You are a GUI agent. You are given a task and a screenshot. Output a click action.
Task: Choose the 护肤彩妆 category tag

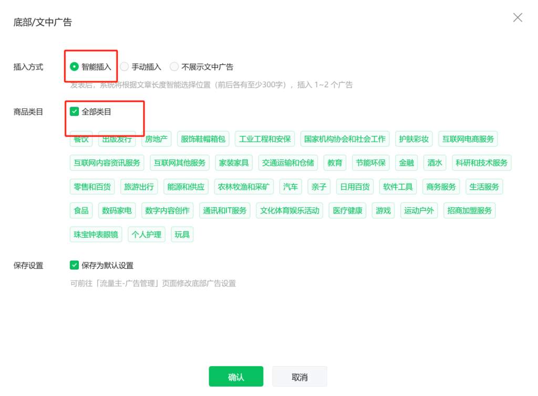415,139
